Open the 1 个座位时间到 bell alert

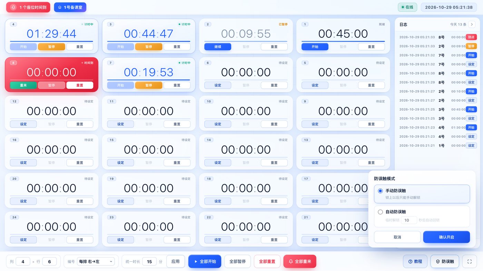pyautogui.click(x=28, y=7)
